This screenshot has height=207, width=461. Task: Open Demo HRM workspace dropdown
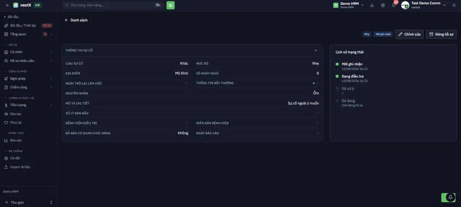pos(348,5)
